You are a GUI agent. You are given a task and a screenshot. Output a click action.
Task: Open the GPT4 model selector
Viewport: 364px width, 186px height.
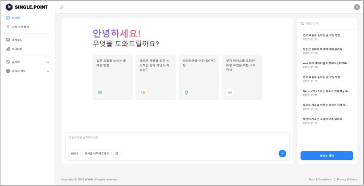pyautogui.click(x=74, y=154)
